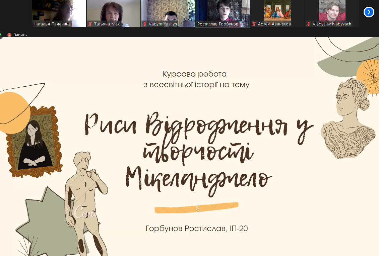Image resolution: width=379 pixels, height=256 pixels.
Task: Click the orange highlight stripe under the title
Action: point(196,208)
